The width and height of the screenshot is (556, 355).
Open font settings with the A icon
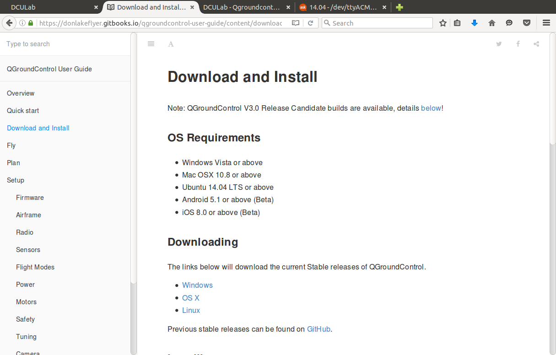171,44
